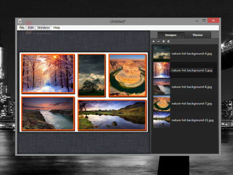Screen dimensions: 233x175
Task: Click the nature-hd-background-5.jpg name field
Action: 192,70
